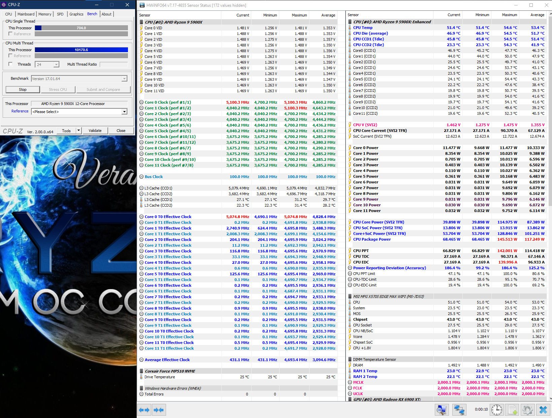Open the Benchmark version dropdown
This screenshot has height=418, width=552.
click(x=124, y=79)
